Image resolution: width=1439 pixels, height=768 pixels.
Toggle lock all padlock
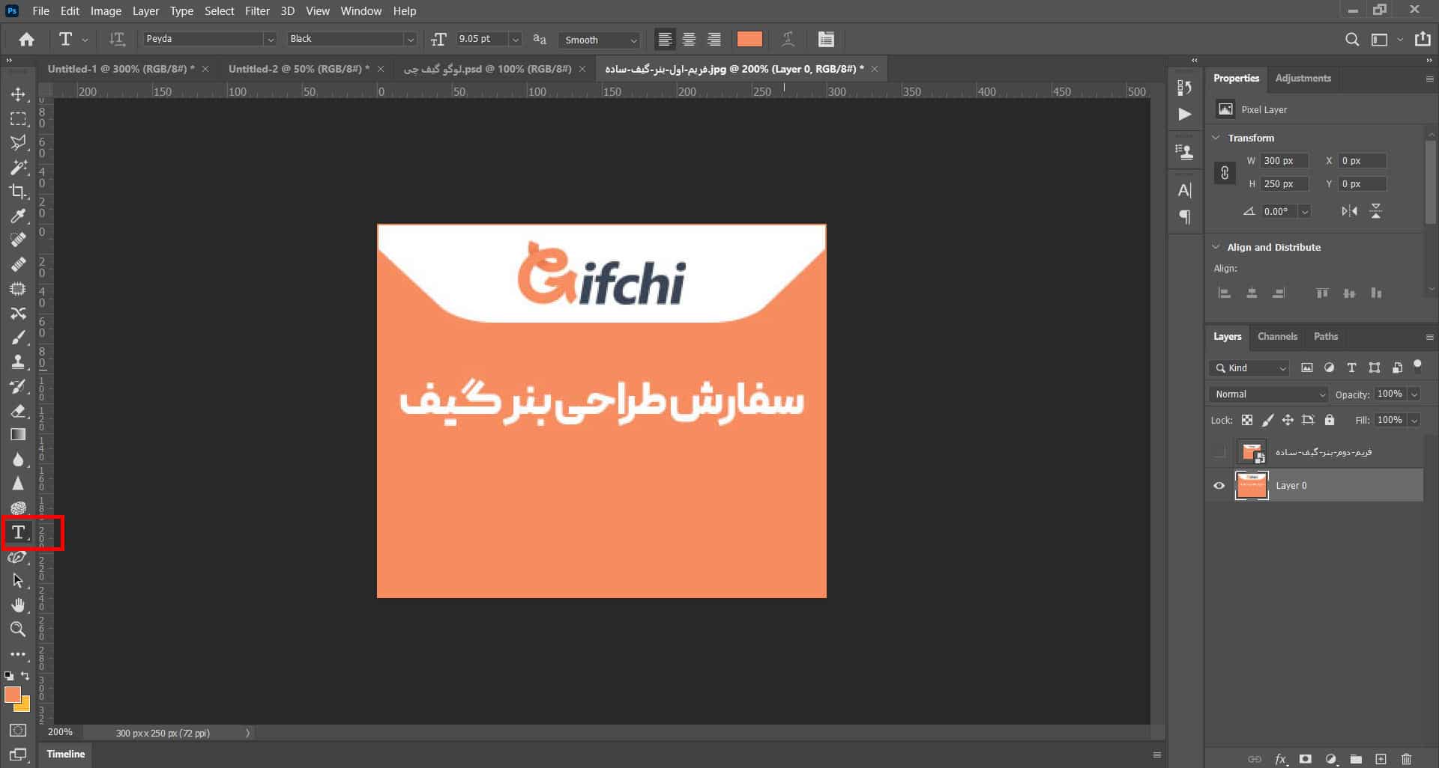(x=1330, y=420)
